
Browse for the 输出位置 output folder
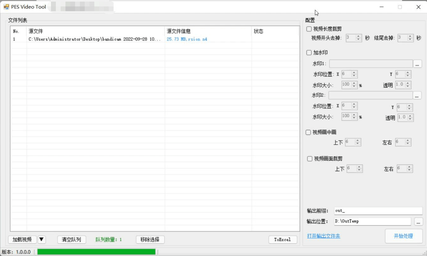point(418,222)
